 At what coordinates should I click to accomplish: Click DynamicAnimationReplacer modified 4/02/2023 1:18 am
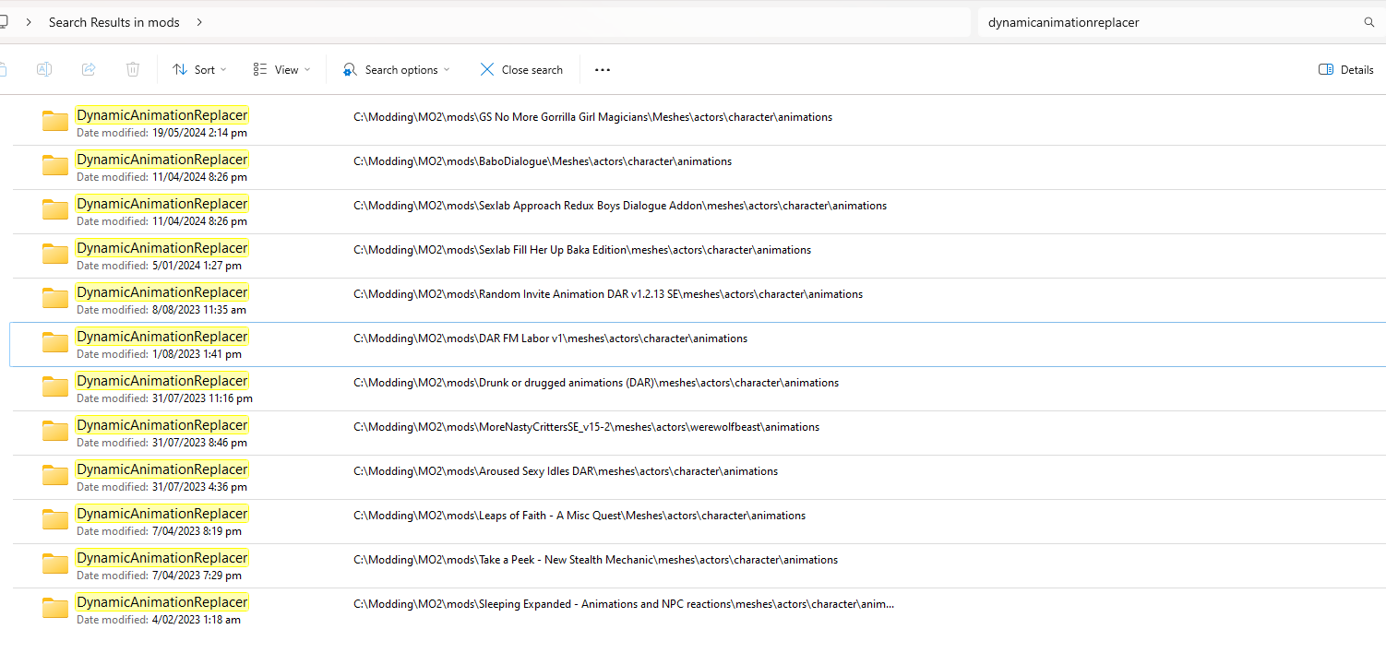162,602
